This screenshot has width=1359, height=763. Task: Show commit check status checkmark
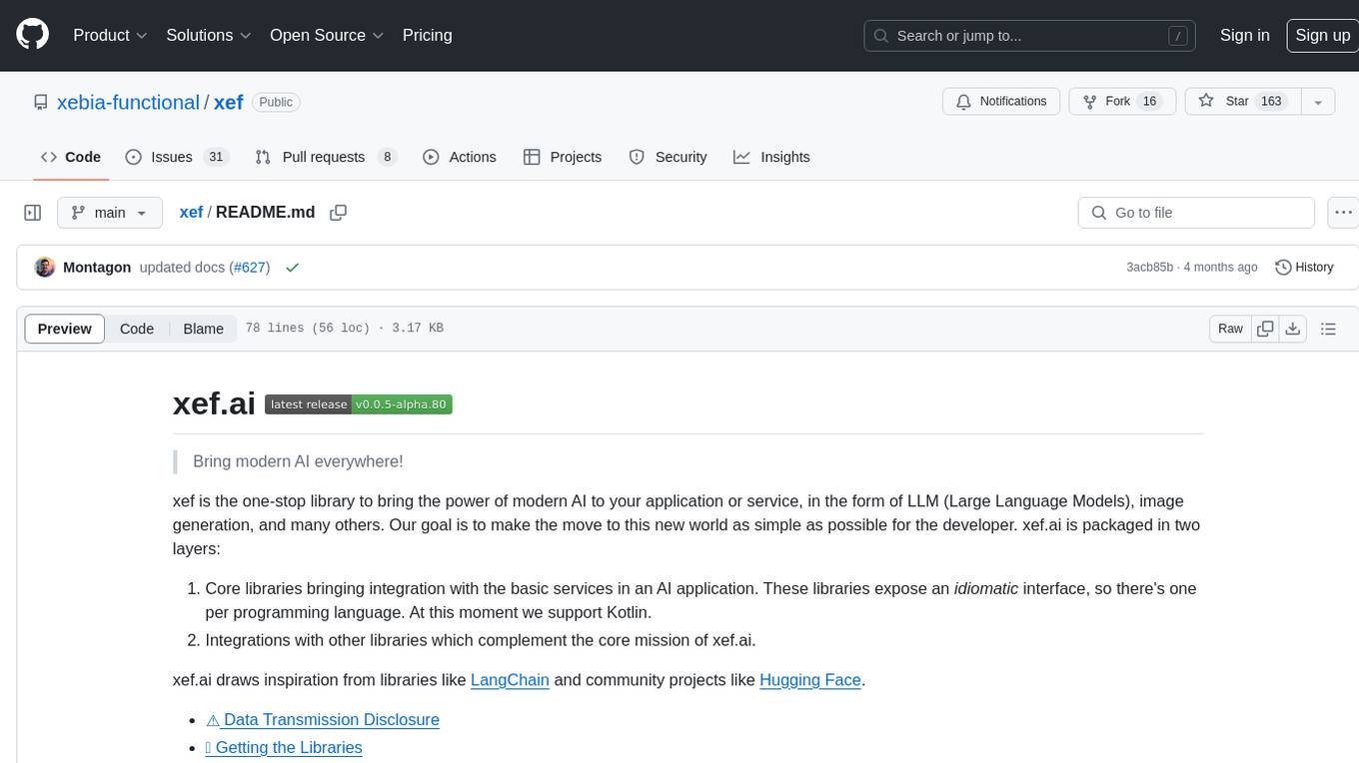pyautogui.click(x=292, y=268)
